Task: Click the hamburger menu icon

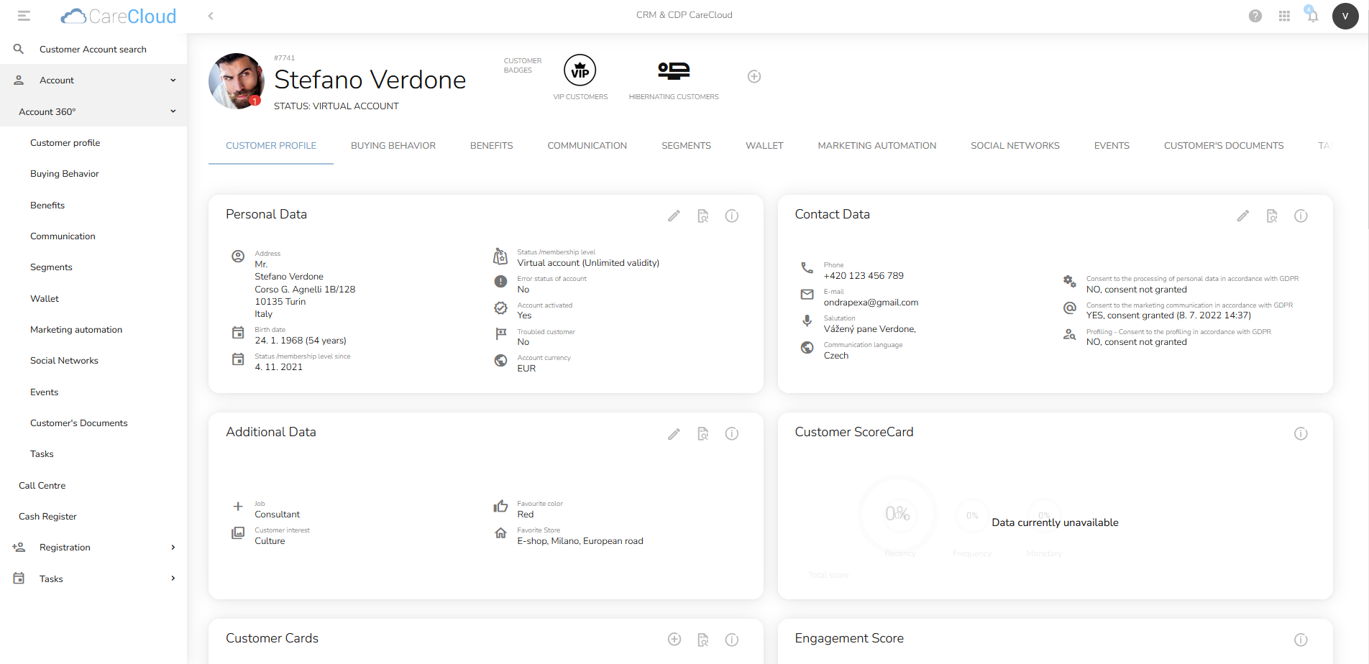Action: (x=24, y=16)
